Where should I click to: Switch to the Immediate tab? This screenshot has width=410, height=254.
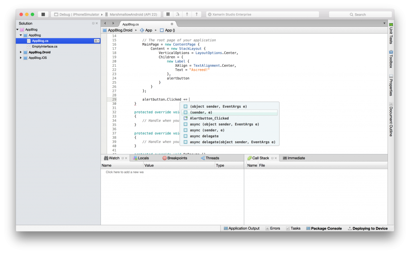pos(294,158)
